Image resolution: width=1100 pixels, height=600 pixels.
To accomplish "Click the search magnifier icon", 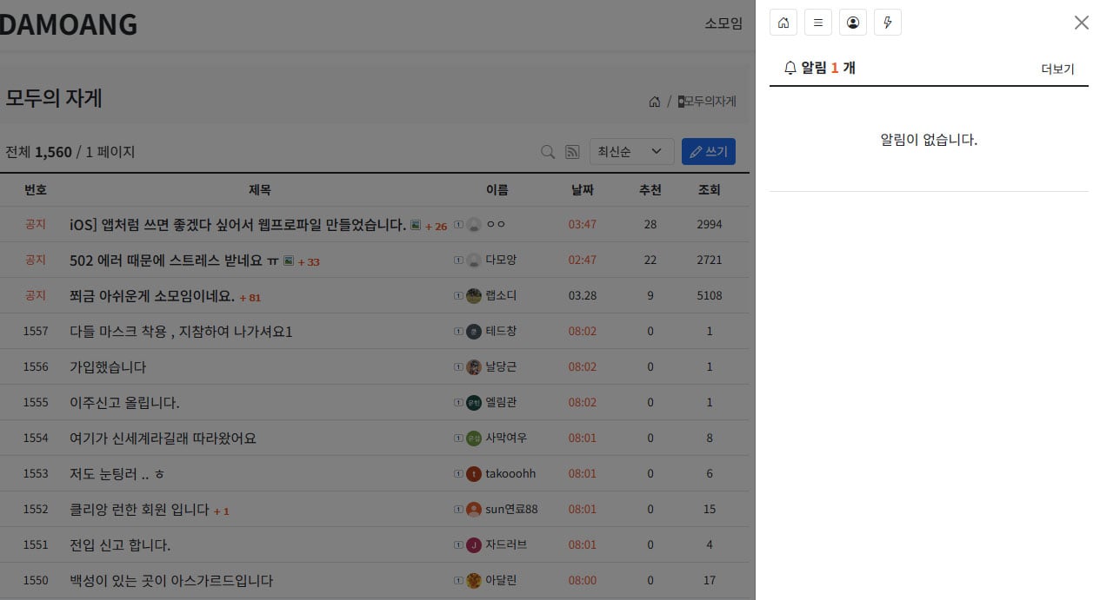I will click(x=548, y=152).
